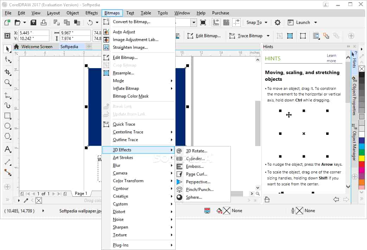Open the Undo dropdown arrow
Screen dimensions: 367x250
(97, 22)
